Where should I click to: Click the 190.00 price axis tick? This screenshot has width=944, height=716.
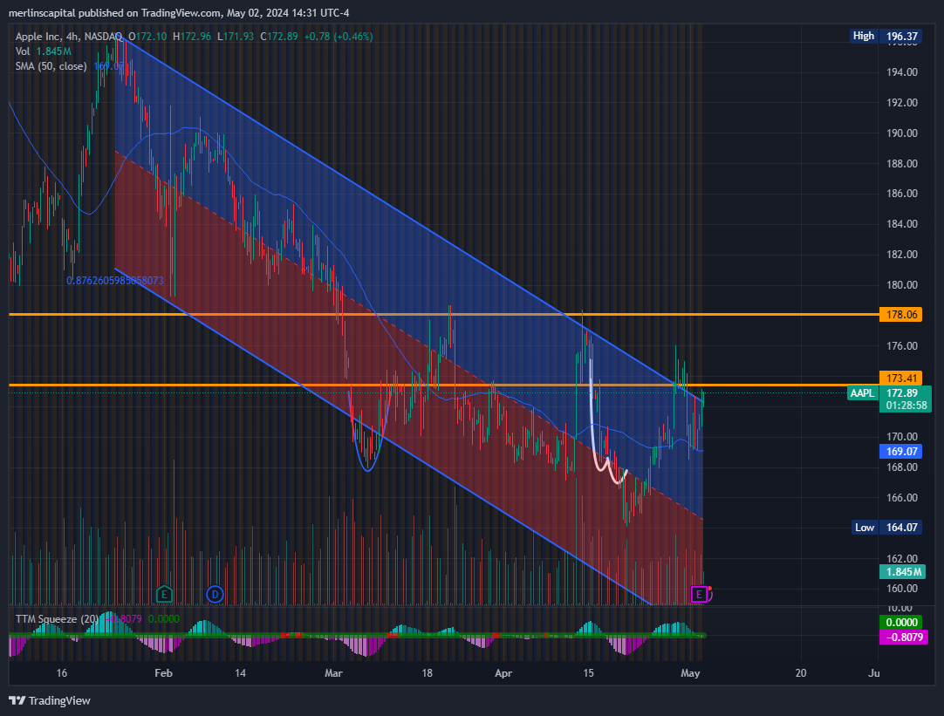pos(902,133)
